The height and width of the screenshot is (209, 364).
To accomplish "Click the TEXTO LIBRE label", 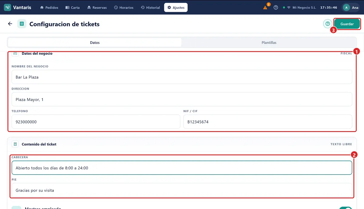I will (341, 144).
